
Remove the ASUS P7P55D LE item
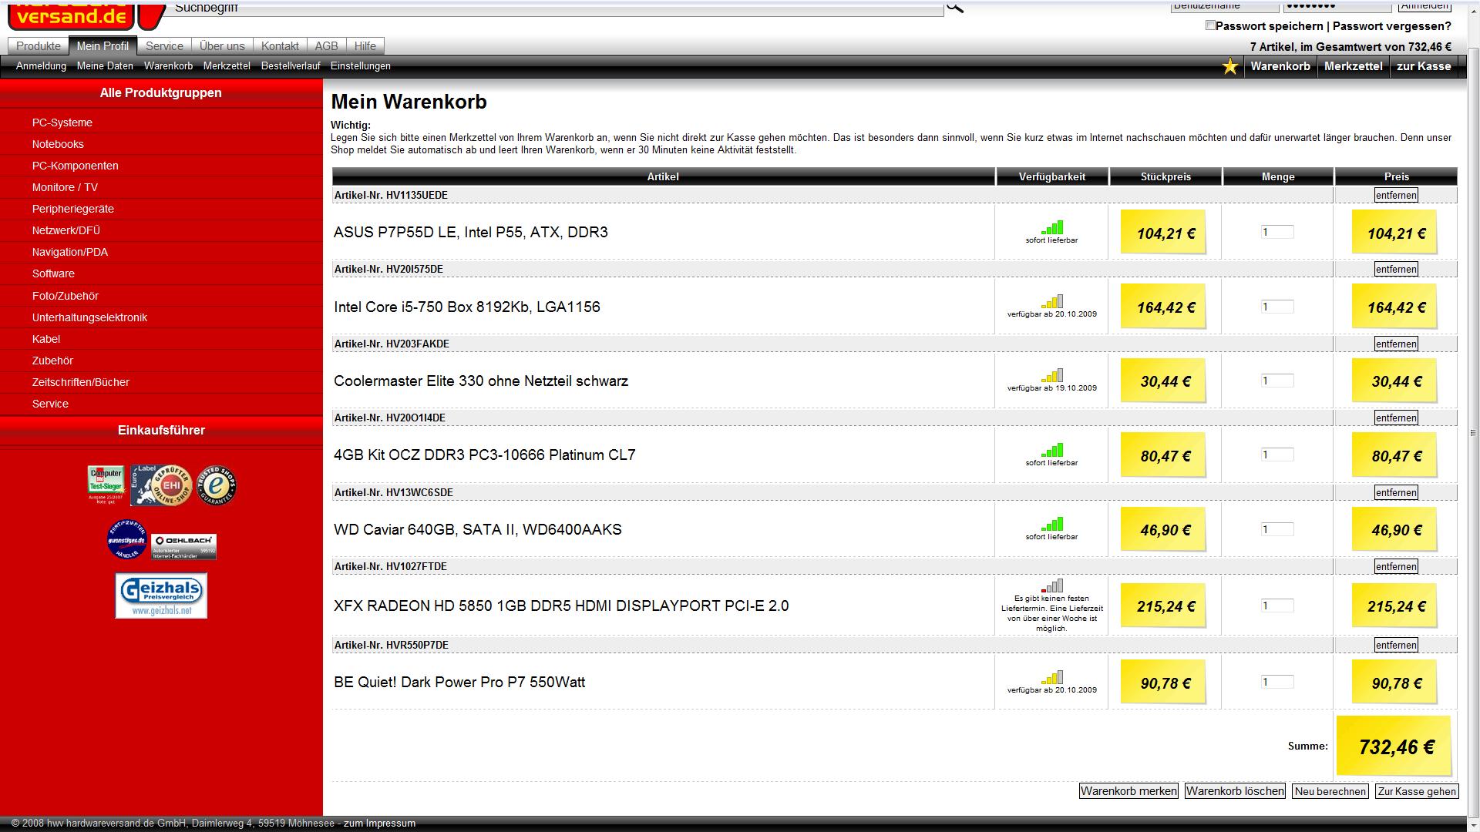tap(1396, 196)
